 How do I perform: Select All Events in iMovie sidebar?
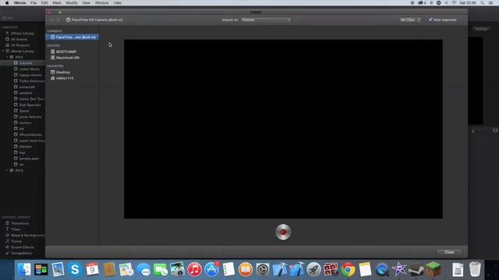(19, 40)
